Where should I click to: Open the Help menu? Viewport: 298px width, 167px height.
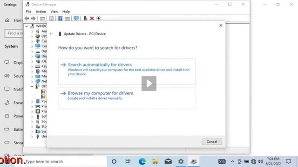[66, 12]
